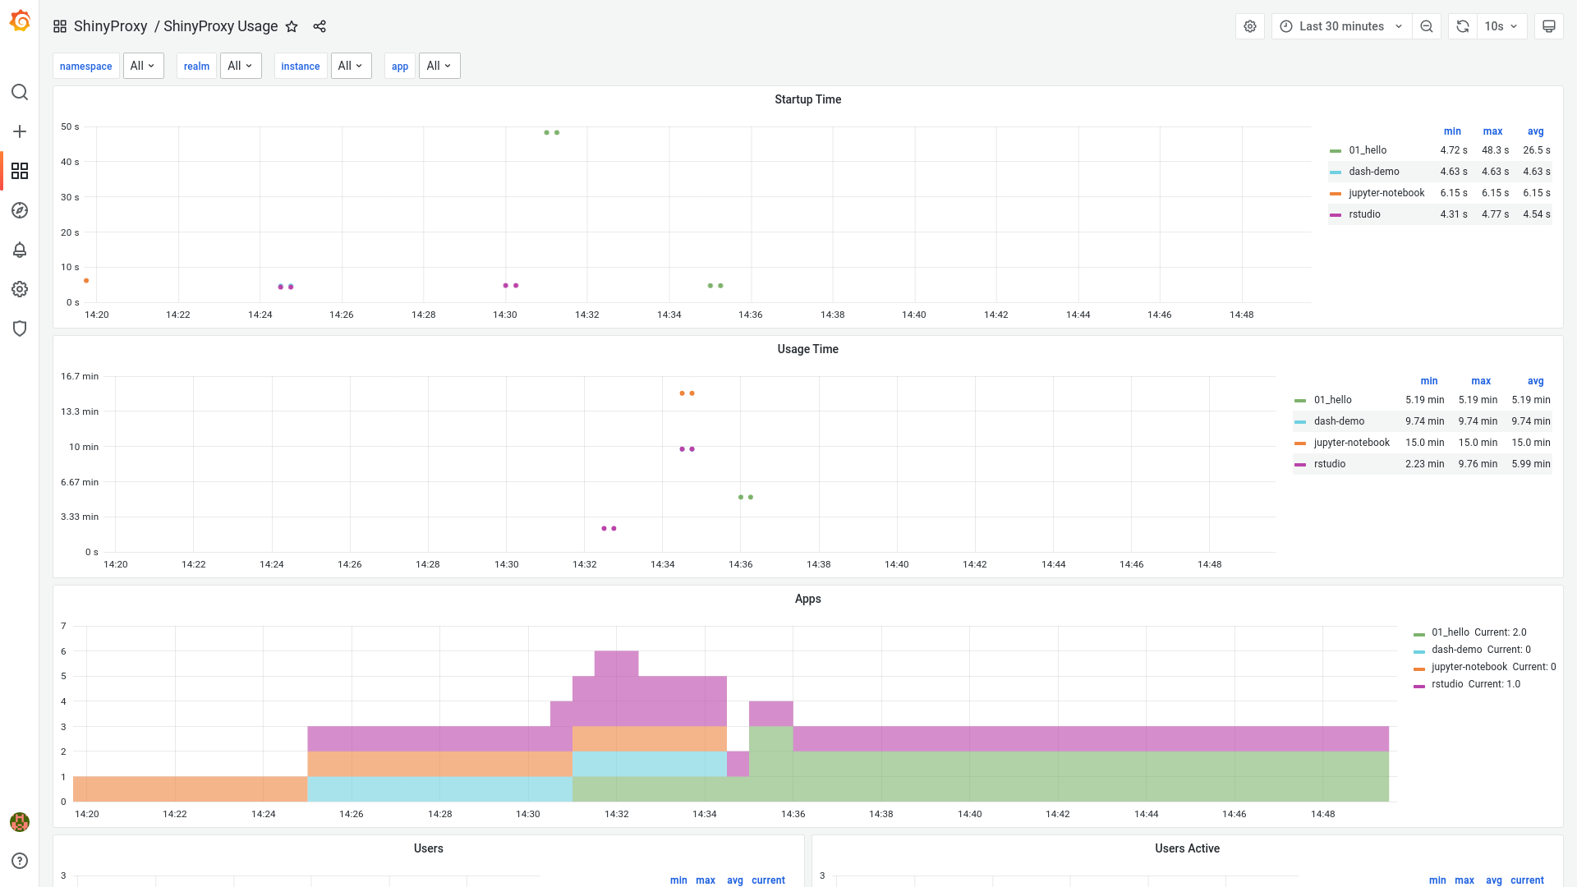
Task: Click the dashboard grid icon beside ShinyProxy
Action: click(60, 26)
